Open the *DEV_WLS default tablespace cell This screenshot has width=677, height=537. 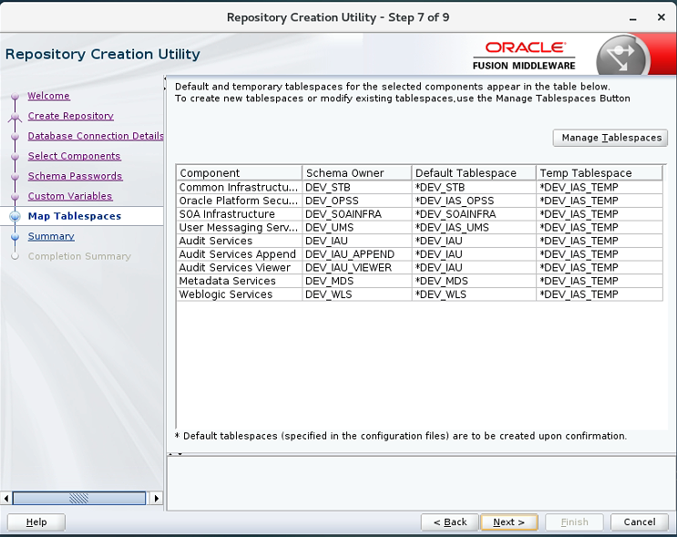coord(474,294)
